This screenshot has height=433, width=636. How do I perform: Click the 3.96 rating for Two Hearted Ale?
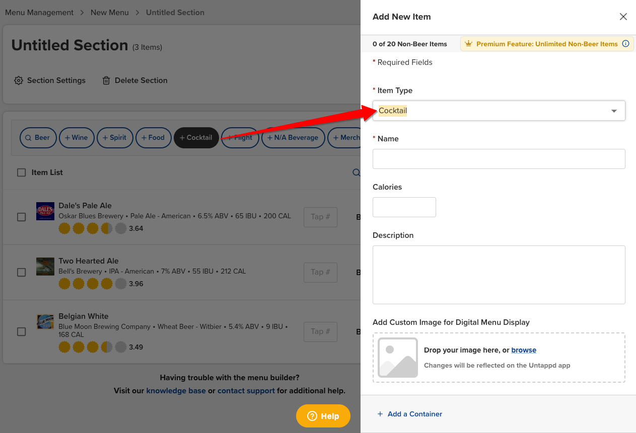(x=136, y=284)
